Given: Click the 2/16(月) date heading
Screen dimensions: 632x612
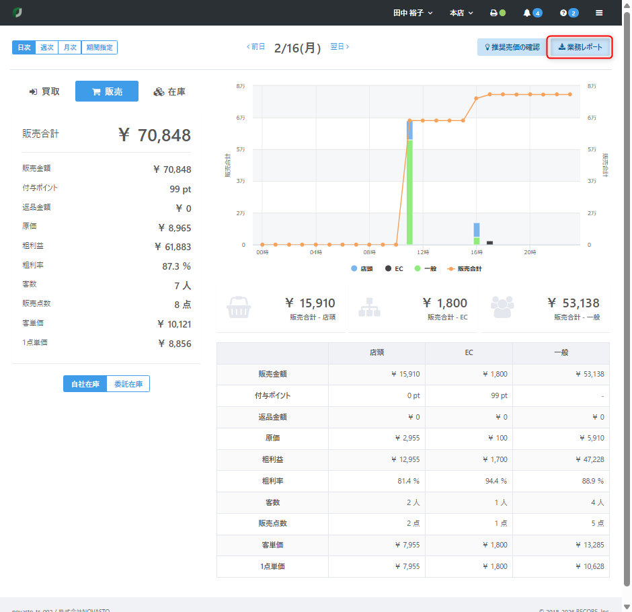Looking at the screenshot, I should click(x=297, y=48).
